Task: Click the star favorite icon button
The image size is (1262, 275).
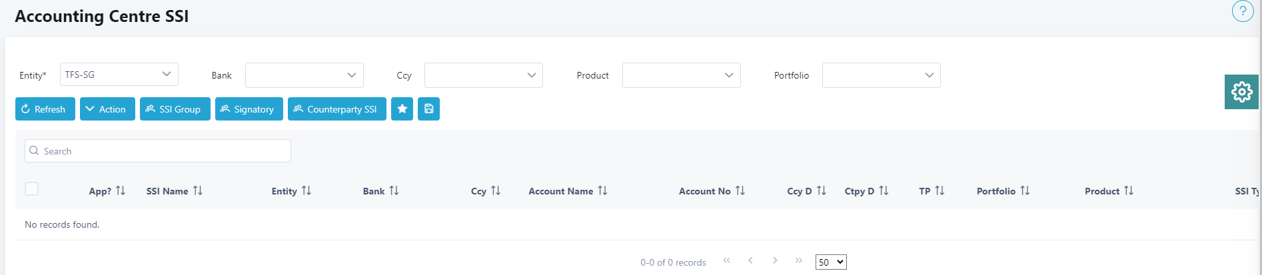Action: pos(402,109)
